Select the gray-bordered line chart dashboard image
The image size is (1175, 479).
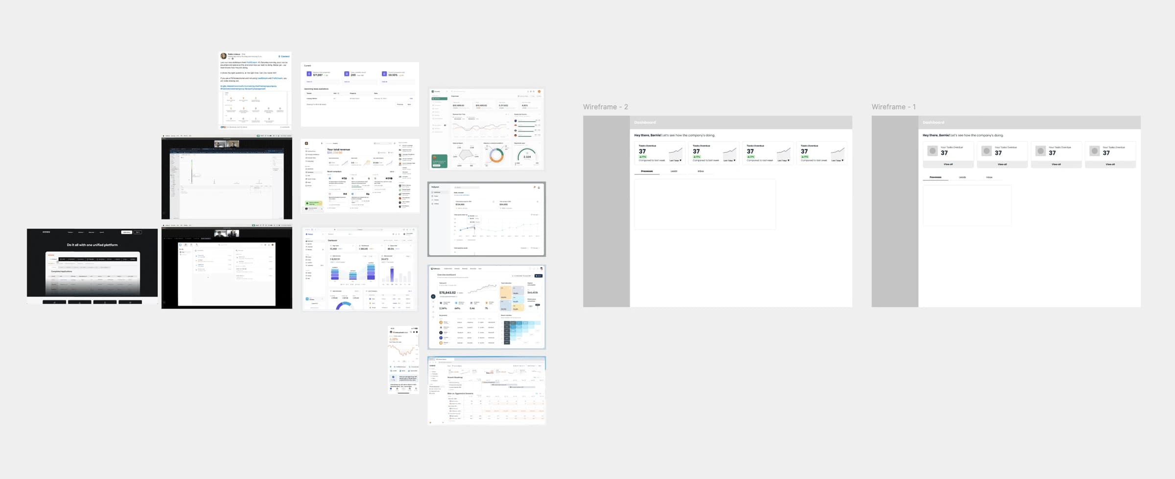[x=487, y=219]
